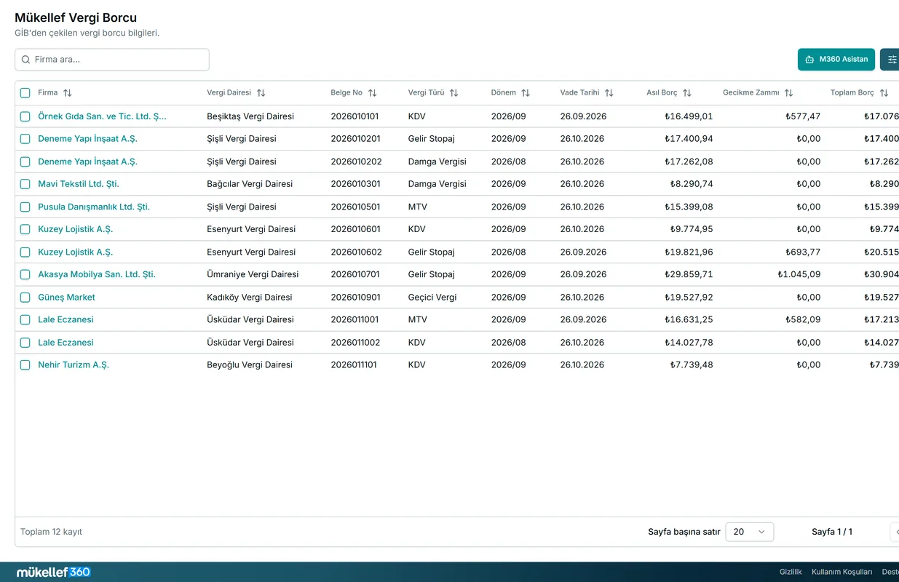This screenshot has width=899, height=582.
Task: Click the ₺1.045,09 late fee value
Action: 799,274
